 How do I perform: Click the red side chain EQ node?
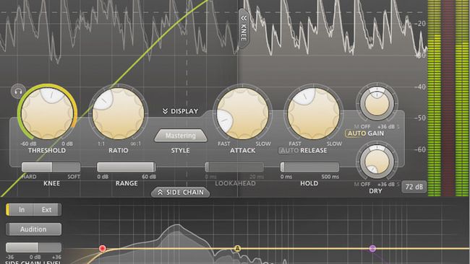point(103,248)
